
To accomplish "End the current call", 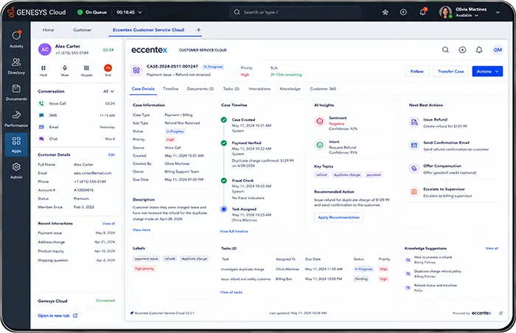I will (x=108, y=70).
